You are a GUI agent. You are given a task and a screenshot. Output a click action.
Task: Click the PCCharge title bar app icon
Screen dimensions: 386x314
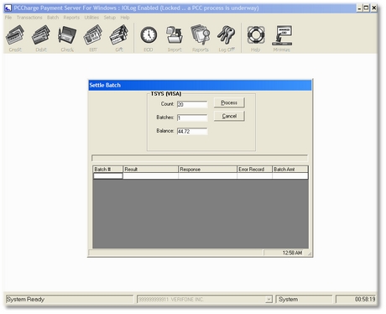point(8,8)
